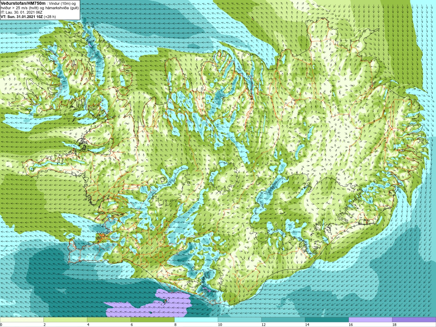Click the legend scale label "6"
The height and width of the screenshot is (327, 436).
131,325
